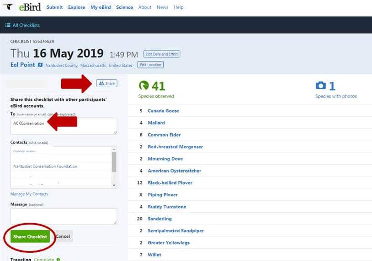The image size is (372, 261).
Task: Click the hummingbird Cornell Lab icon
Action: pyautogui.click(x=8, y=6)
